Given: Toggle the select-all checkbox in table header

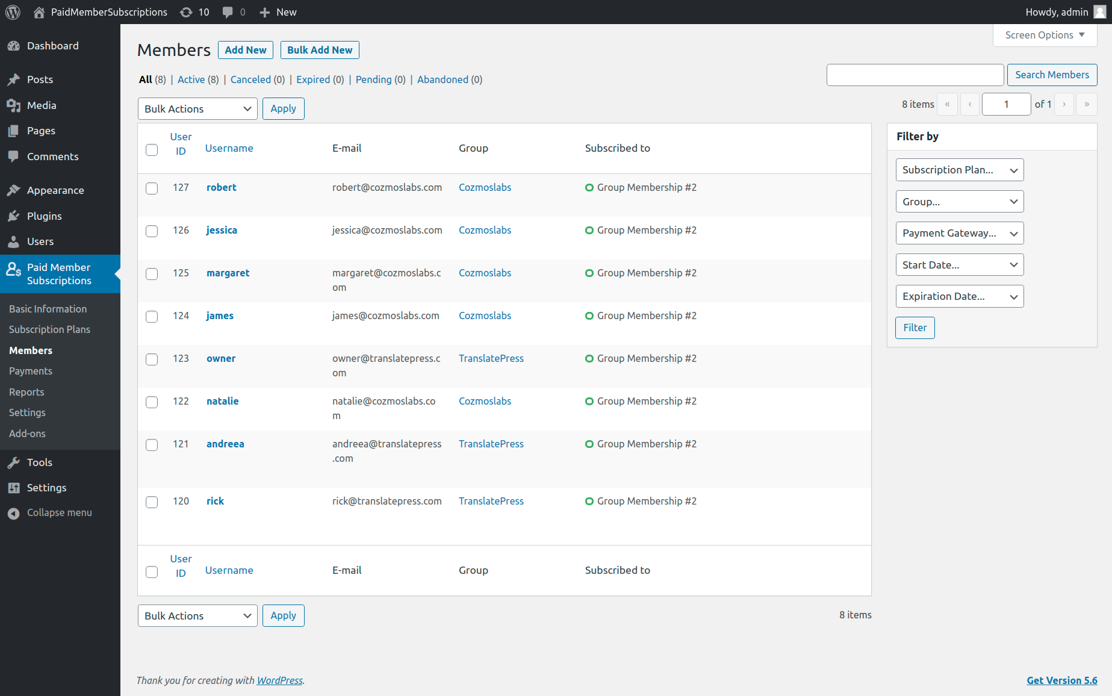Looking at the screenshot, I should (x=152, y=150).
